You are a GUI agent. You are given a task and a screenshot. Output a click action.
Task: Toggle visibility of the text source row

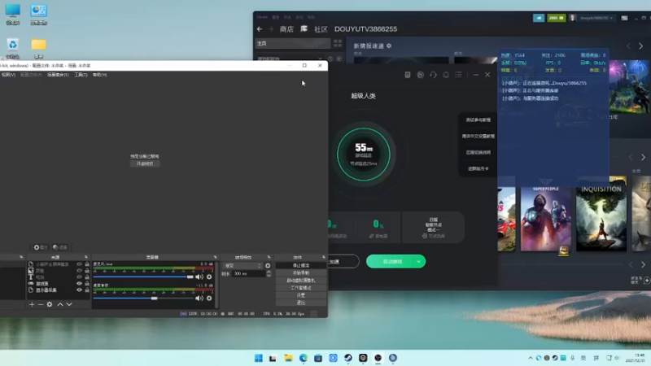click(x=79, y=277)
